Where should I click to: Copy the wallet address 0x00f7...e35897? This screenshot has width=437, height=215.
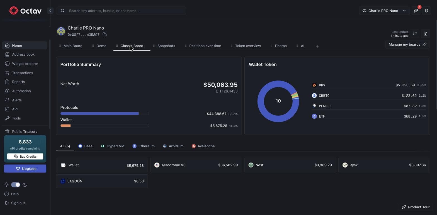(x=105, y=35)
